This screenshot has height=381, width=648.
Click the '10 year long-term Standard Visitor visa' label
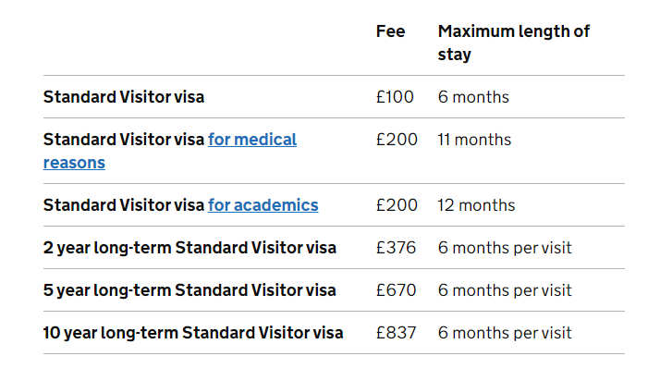[193, 332]
